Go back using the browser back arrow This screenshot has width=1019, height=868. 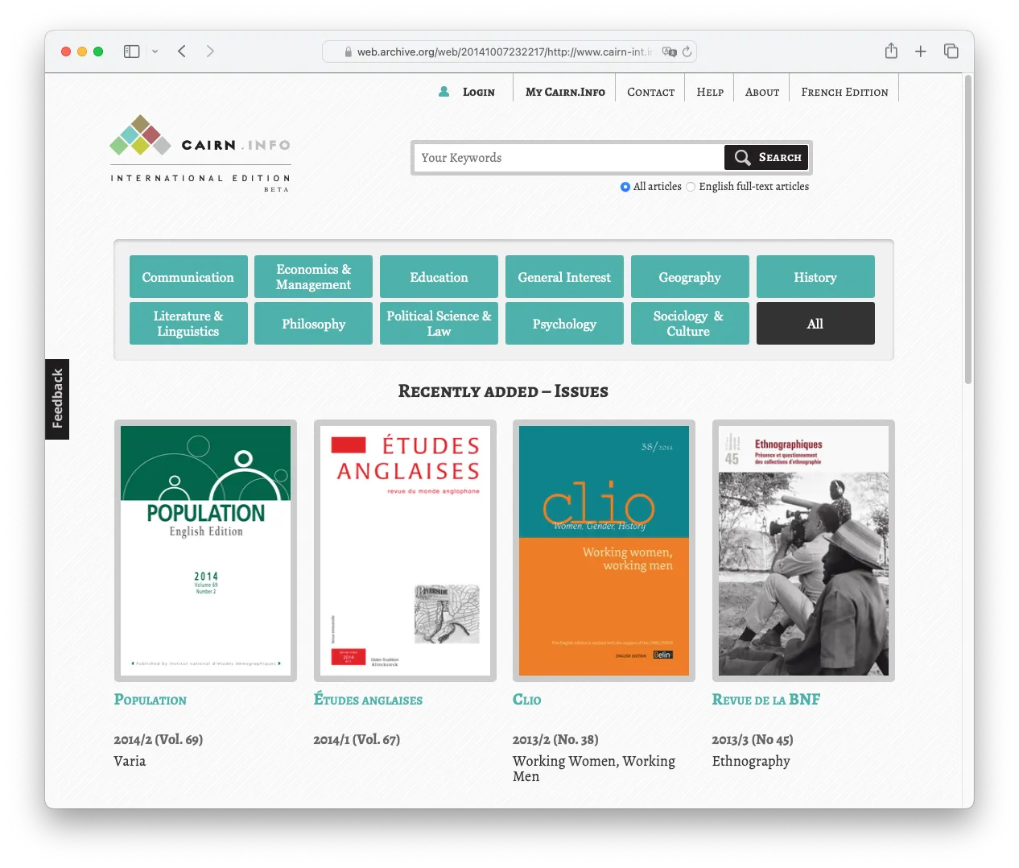pos(182,52)
